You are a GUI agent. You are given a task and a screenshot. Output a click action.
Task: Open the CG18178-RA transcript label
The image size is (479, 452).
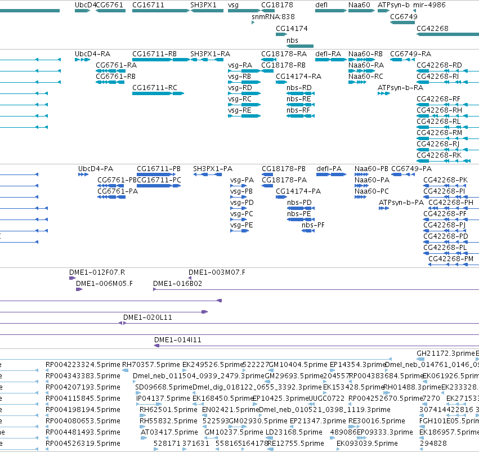click(x=284, y=54)
